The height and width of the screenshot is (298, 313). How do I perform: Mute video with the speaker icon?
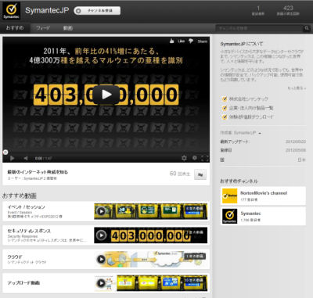[x=26, y=158]
